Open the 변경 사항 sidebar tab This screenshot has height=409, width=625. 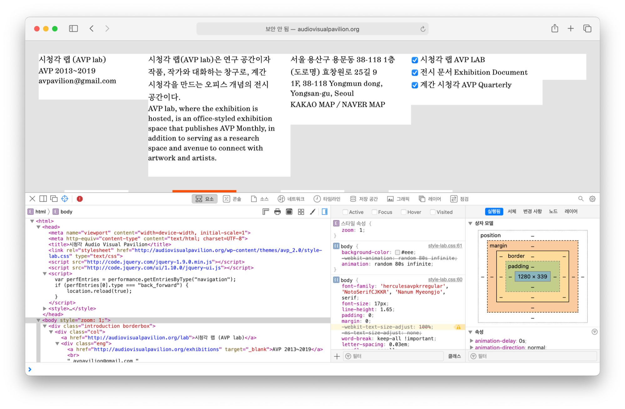(x=532, y=212)
